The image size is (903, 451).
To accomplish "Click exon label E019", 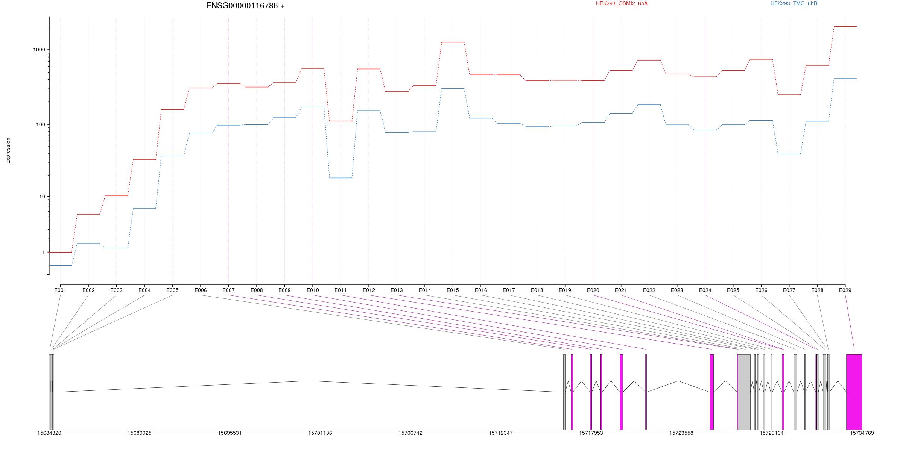I will coord(565,290).
